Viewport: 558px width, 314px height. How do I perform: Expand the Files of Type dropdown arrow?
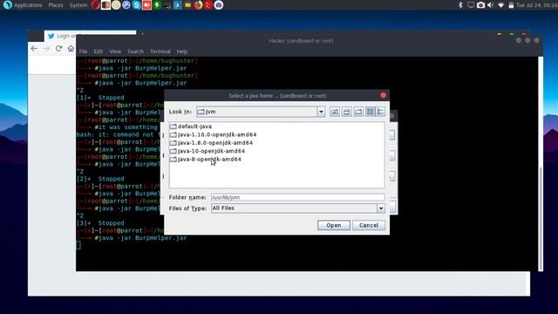(381, 208)
